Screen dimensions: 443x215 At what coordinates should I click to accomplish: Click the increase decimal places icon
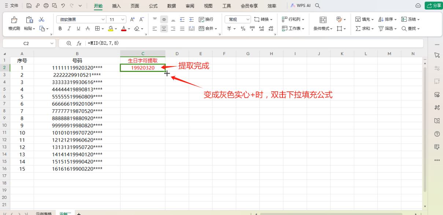pyautogui.click(x=261, y=29)
